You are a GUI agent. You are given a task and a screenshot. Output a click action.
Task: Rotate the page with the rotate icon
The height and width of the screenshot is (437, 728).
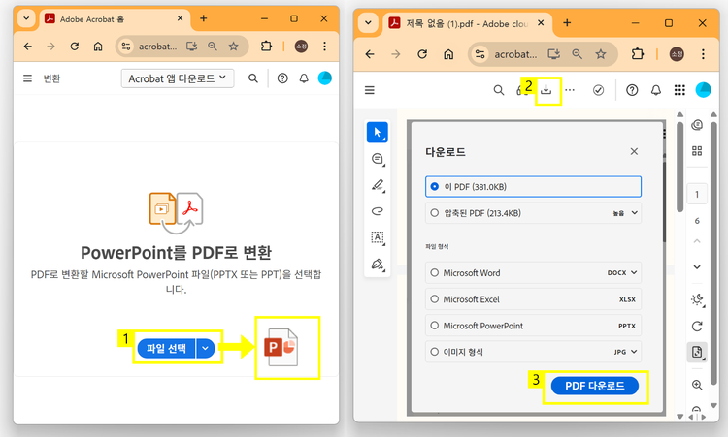coord(697,326)
